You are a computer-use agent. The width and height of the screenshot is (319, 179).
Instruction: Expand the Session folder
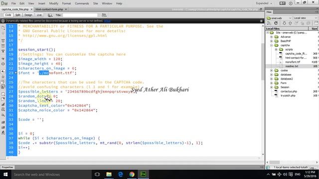point(271,87)
